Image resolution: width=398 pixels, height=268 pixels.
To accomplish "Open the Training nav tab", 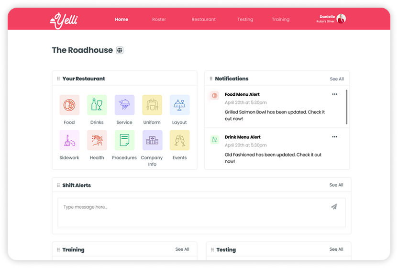I will [280, 19].
